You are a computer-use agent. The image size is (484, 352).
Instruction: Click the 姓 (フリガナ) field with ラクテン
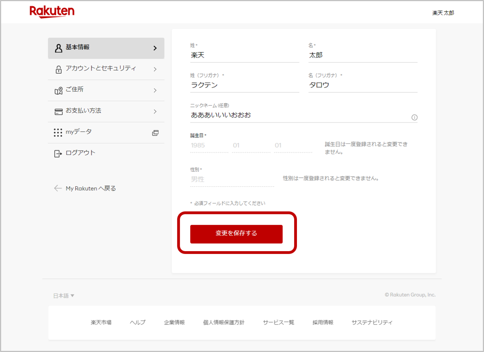tap(244, 85)
